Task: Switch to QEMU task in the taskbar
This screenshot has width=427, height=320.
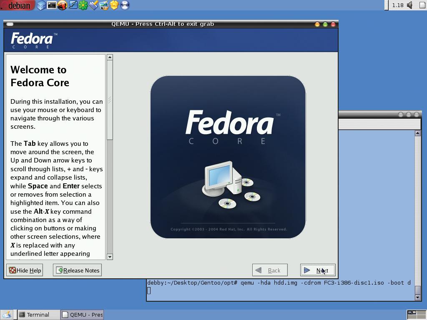Action: point(82,315)
